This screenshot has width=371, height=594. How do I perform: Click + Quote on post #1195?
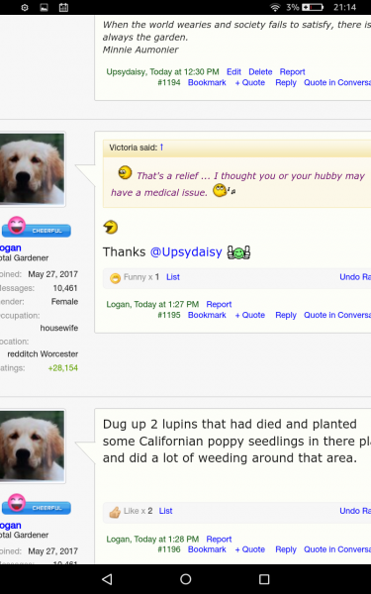250,315
